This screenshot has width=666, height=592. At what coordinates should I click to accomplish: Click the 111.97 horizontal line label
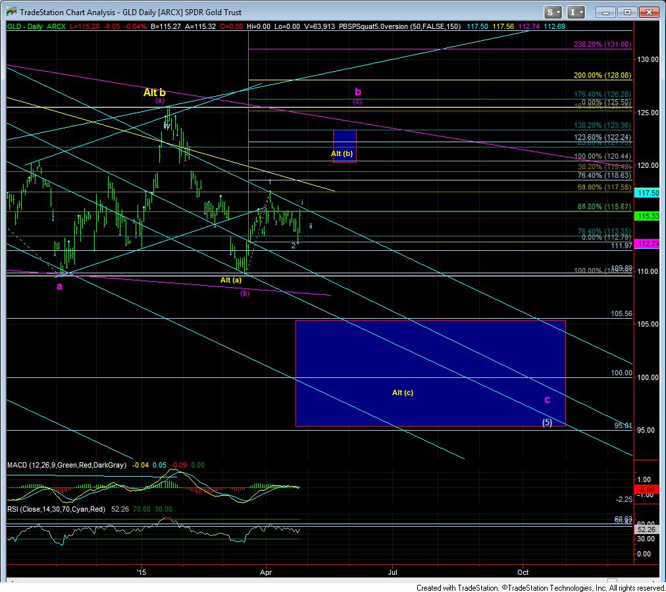(x=621, y=246)
